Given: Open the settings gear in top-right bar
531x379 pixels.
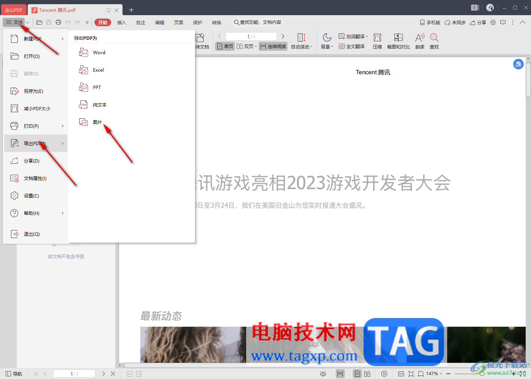Looking at the screenshot, I should point(493,22).
